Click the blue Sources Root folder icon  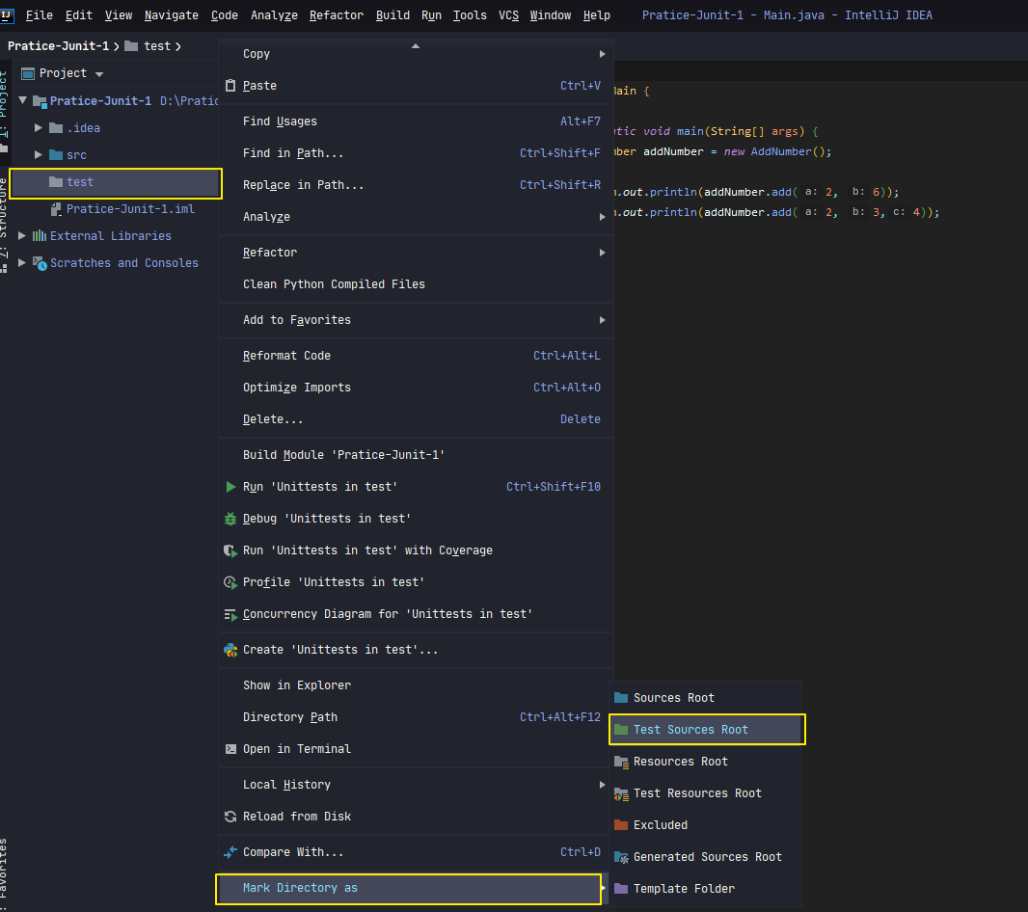621,698
